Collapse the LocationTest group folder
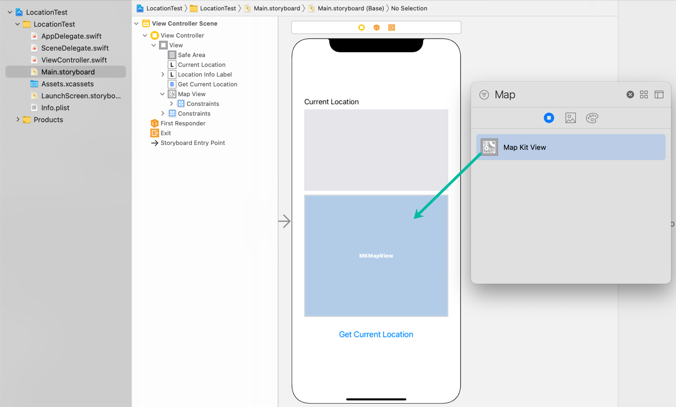This screenshot has width=676, height=407. (18, 24)
